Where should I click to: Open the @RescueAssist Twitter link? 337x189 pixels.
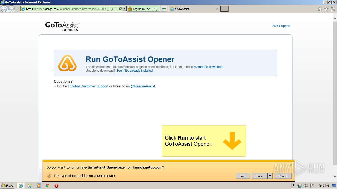point(143,86)
